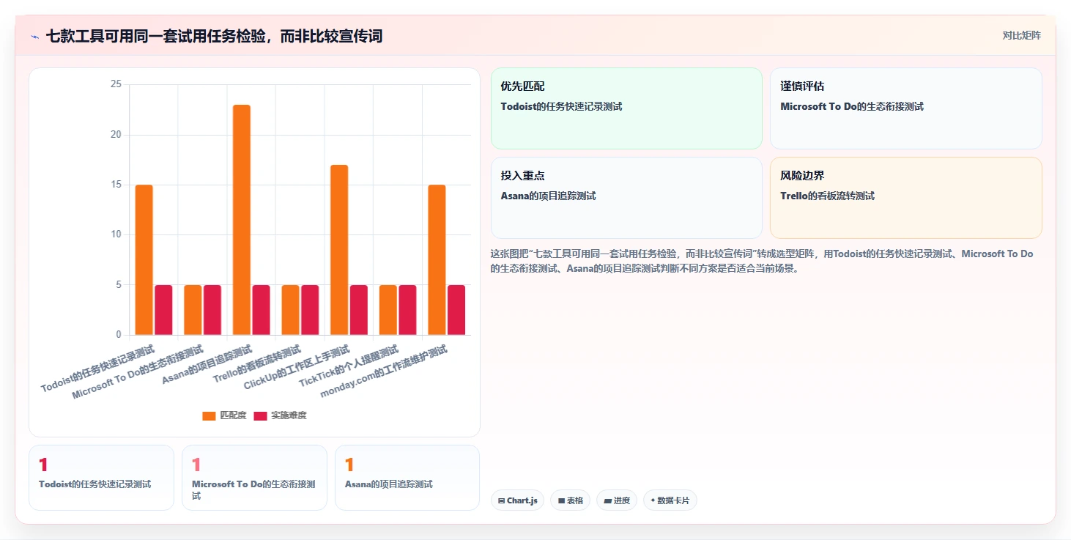The image size is (1071, 540).
Task: Click the 优先匹配 card
Action: tap(626, 108)
